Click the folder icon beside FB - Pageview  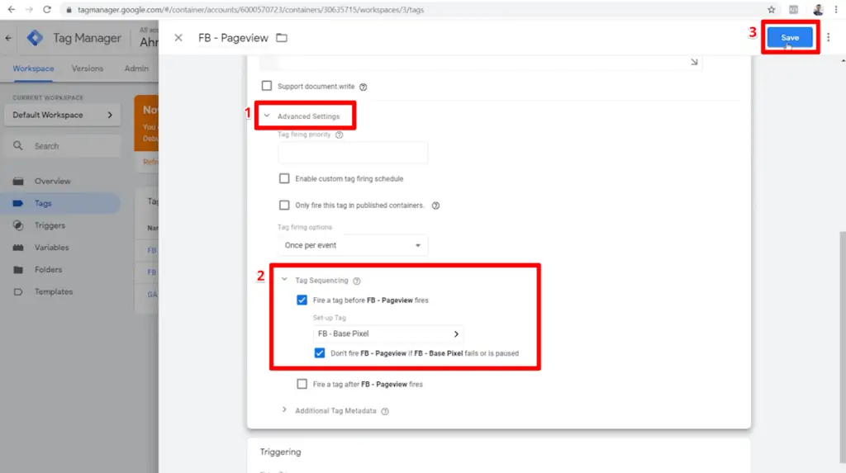(x=282, y=38)
